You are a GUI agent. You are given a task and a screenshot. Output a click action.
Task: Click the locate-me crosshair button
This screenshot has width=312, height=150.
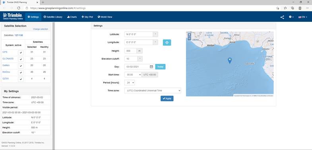(x=167, y=42)
